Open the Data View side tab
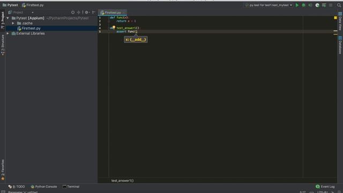 click(340, 21)
